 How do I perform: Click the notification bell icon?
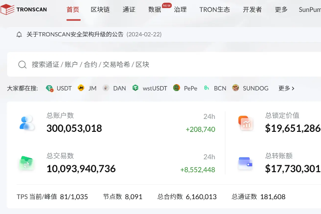[19, 34]
